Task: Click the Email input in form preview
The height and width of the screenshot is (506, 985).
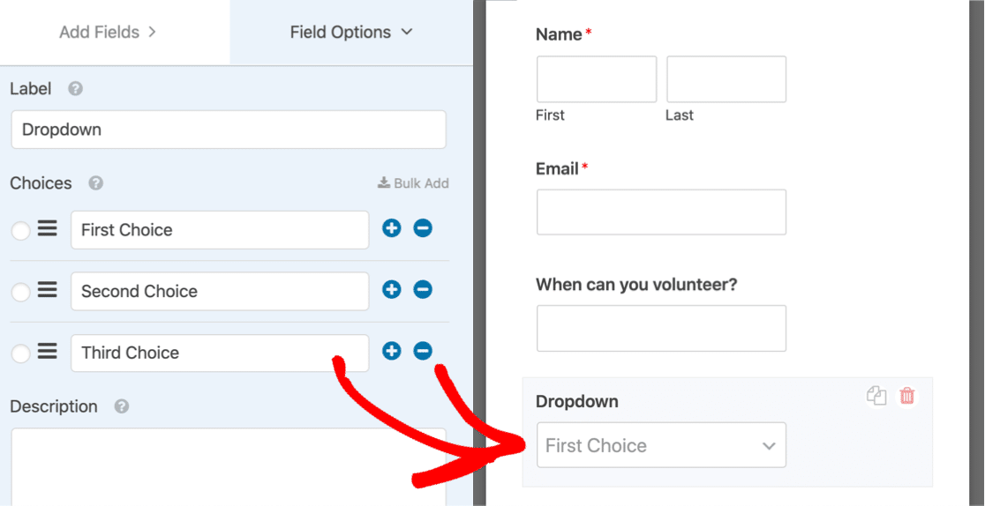Action: 661,212
